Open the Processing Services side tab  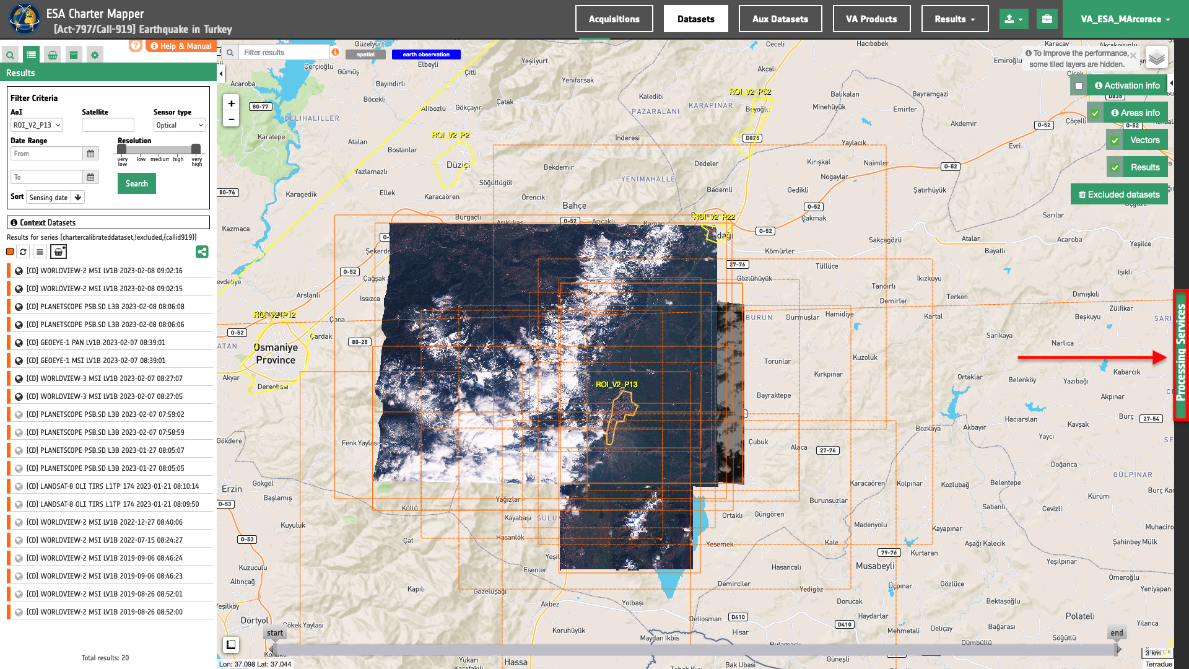[1181, 355]
